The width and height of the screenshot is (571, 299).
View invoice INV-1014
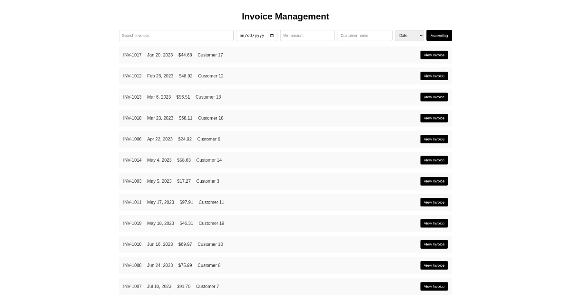pos(433,160)
